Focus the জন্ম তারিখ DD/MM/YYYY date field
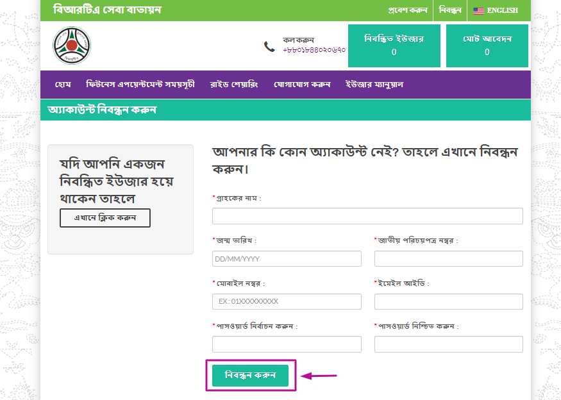The image size is (561, 400). [x=287, y=259]
